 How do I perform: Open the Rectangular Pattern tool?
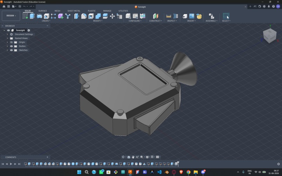click(54, 16)
